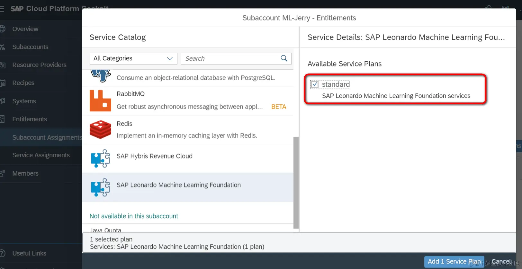Click the Add 1 Service Plan button
522x269 pixels.
(454, 262)
